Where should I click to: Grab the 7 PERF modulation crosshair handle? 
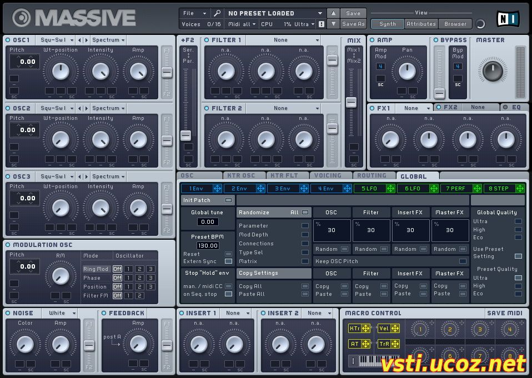coord(477,189)
